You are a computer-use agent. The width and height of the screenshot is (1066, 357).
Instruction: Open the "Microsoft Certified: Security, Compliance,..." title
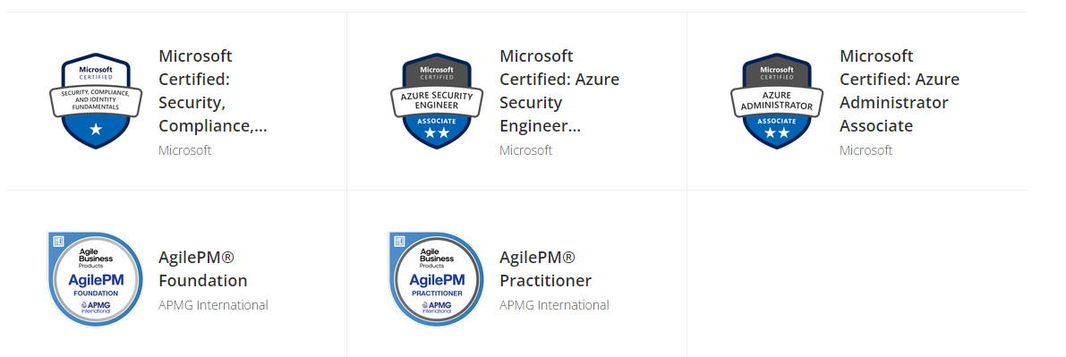point(212,90)
